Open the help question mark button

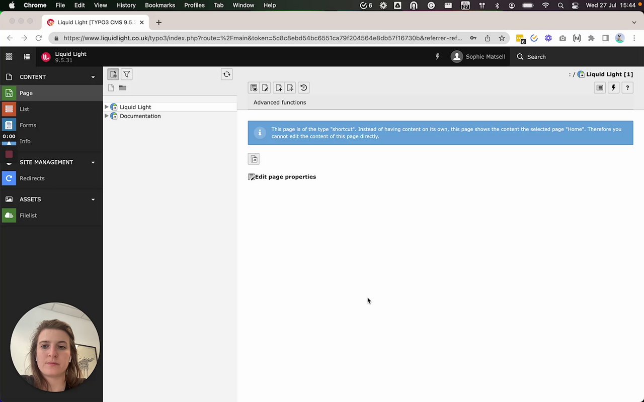click(627, 88)
